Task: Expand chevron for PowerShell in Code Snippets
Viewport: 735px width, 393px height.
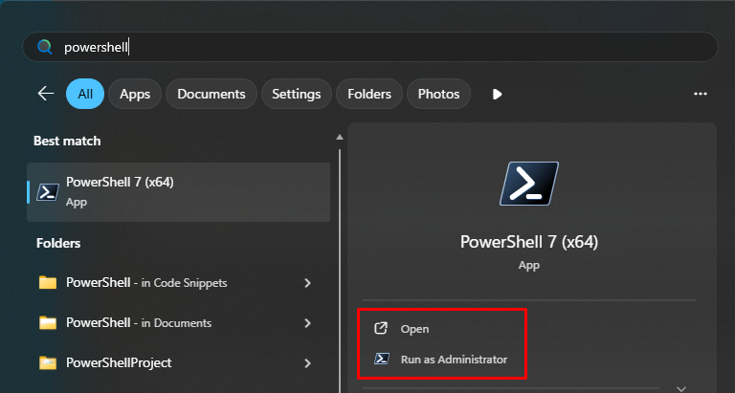Action: [307, 282]
